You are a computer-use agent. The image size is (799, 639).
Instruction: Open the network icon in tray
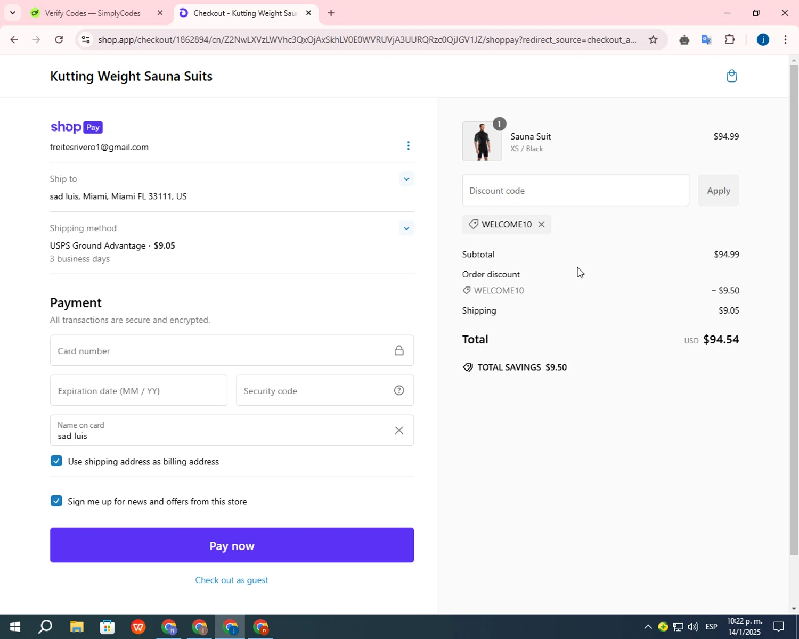(x=678, y=627)
